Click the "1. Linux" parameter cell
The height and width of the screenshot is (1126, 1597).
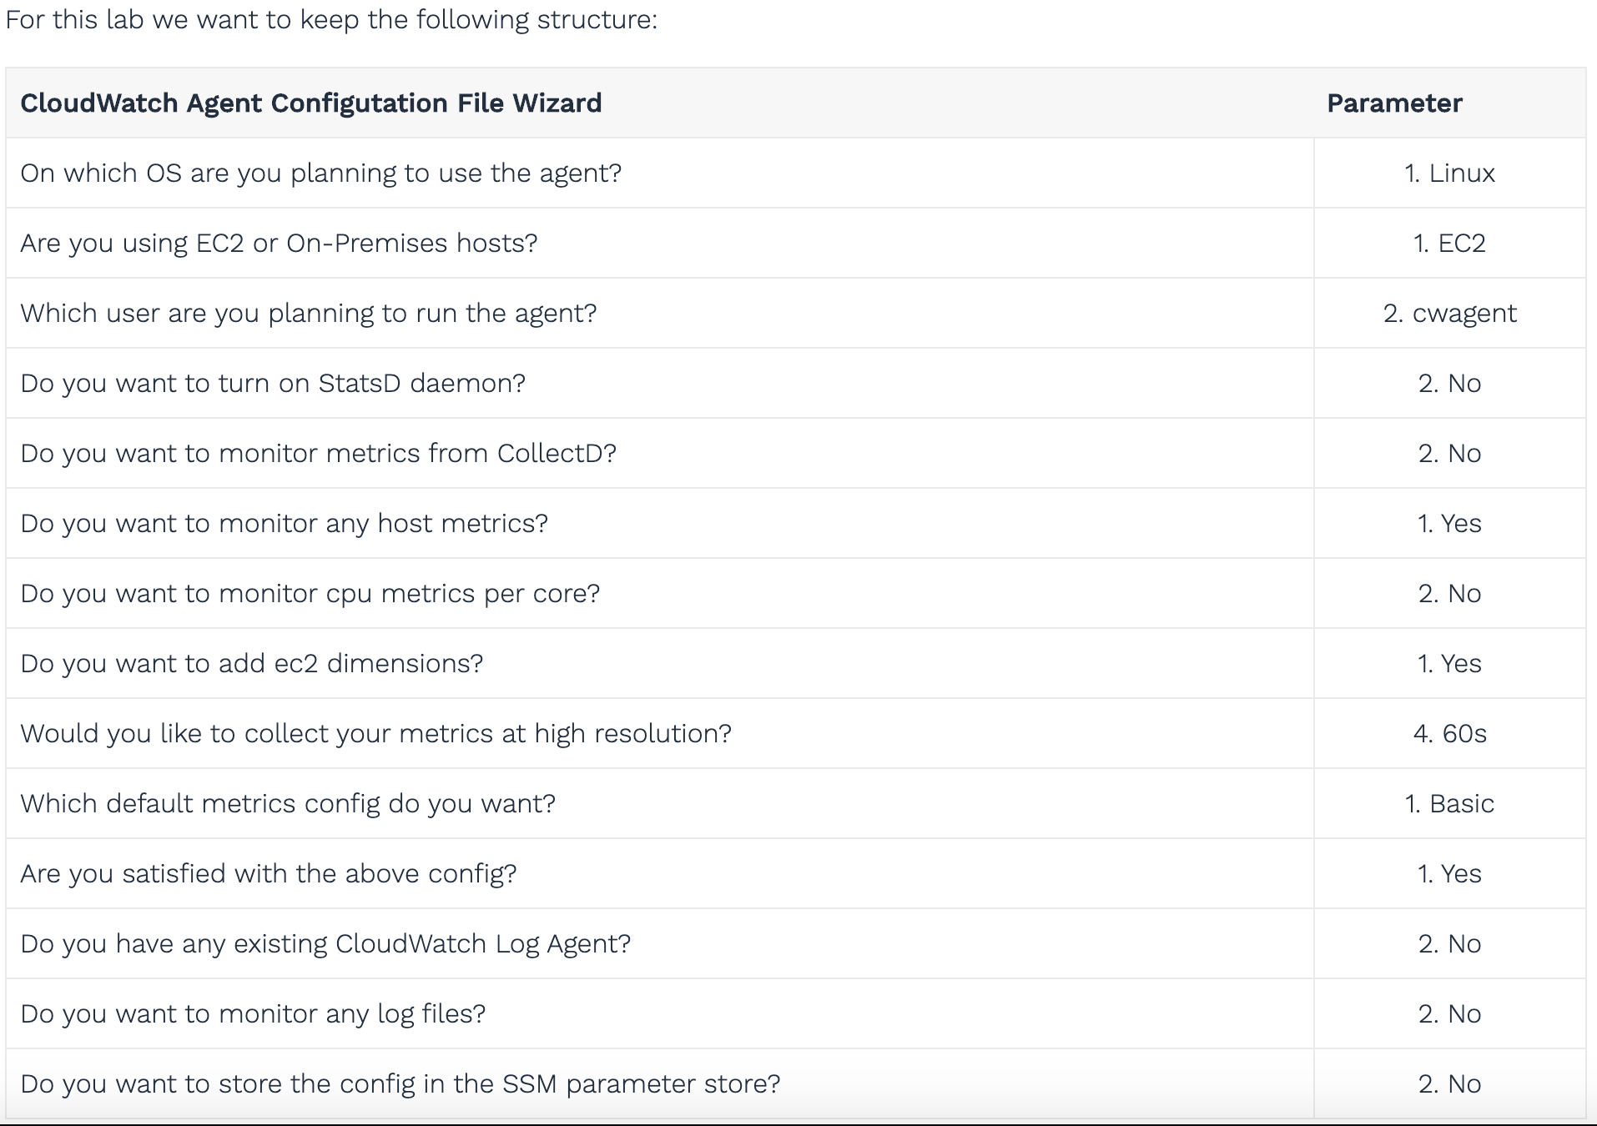tap(1449, 173)
